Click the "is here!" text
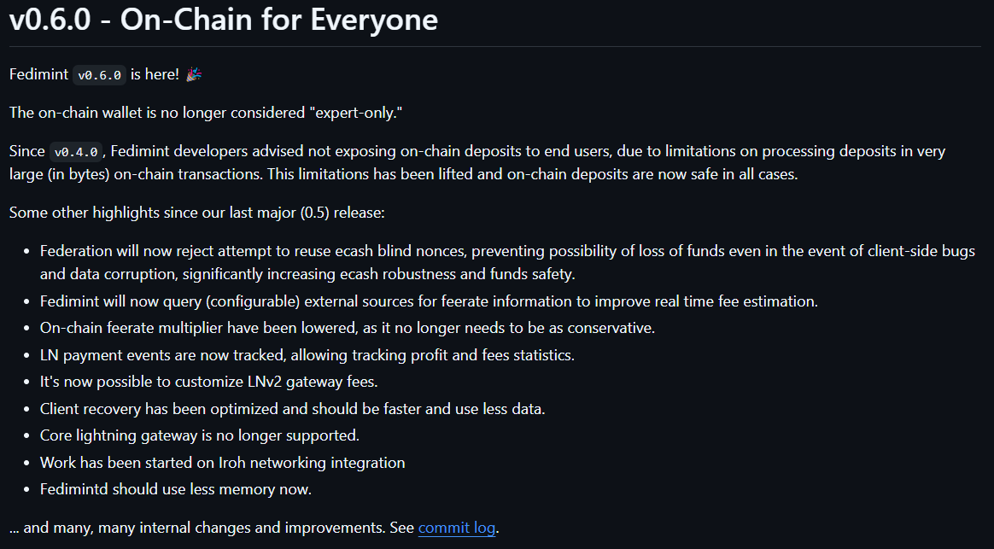This screenshot has height=549, width=994. (155, 74)
